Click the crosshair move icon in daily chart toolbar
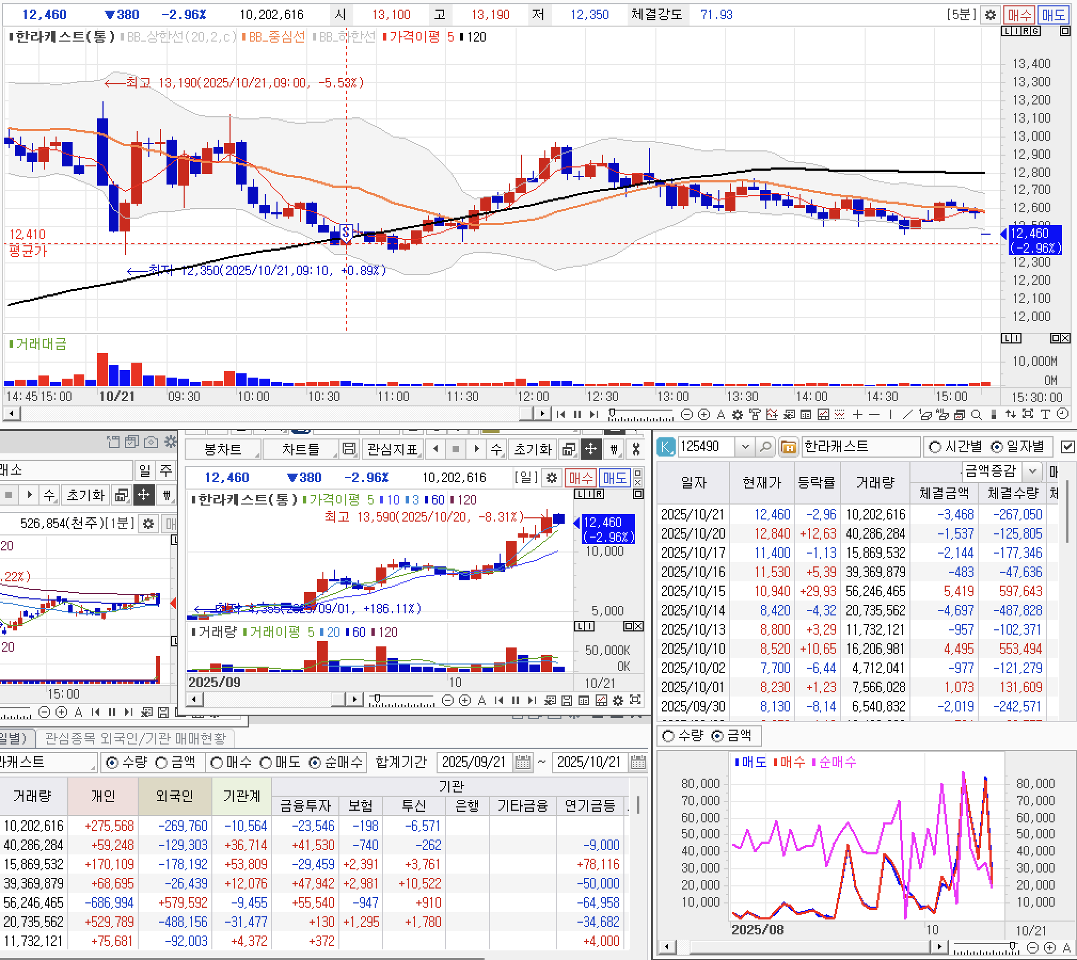The height and width of the screenshot is (960, 1077). [591, 449]
